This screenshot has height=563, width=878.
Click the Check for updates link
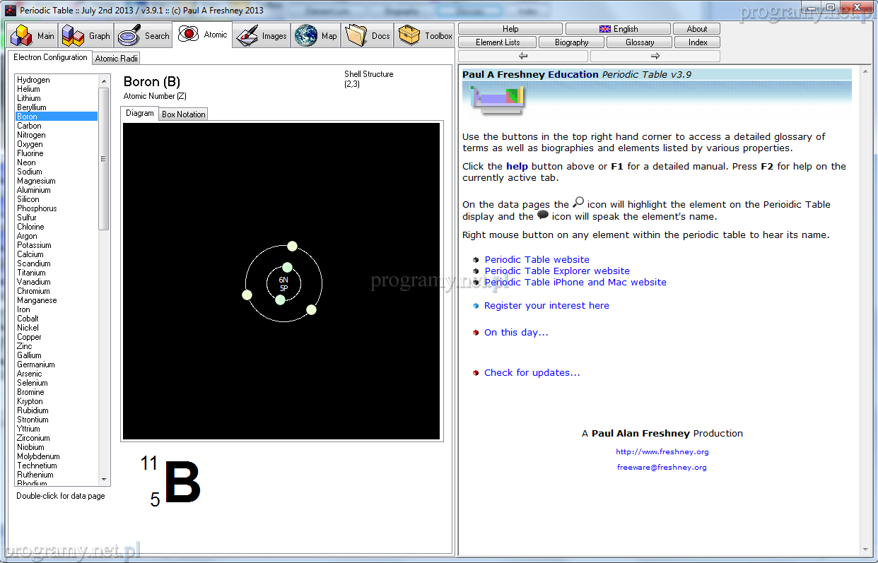pos(532,373)
